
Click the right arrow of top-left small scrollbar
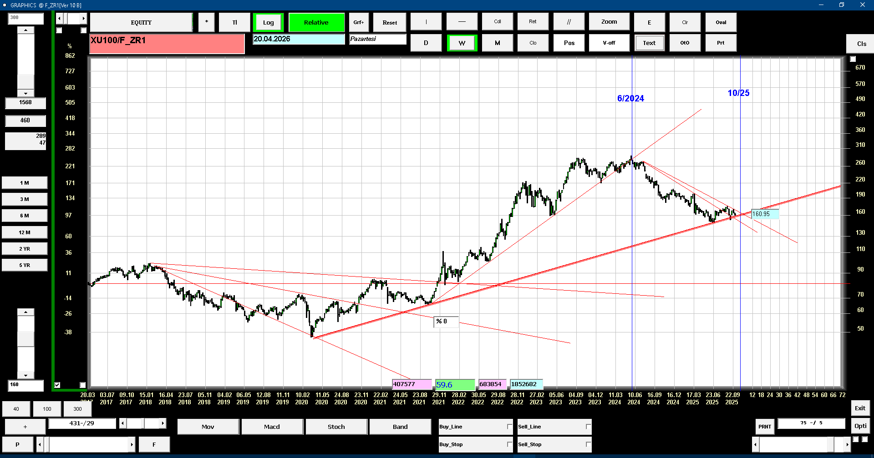tap(83, 18)
